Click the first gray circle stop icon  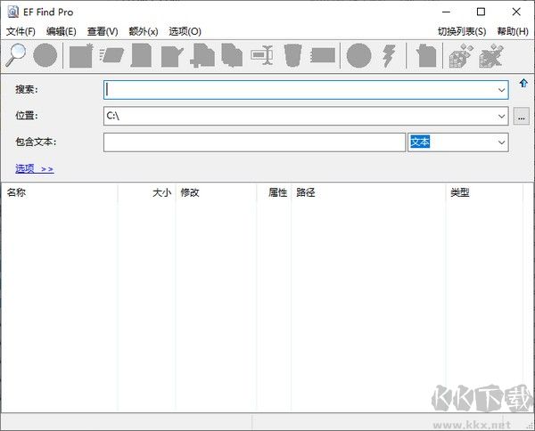coord(45,55)
